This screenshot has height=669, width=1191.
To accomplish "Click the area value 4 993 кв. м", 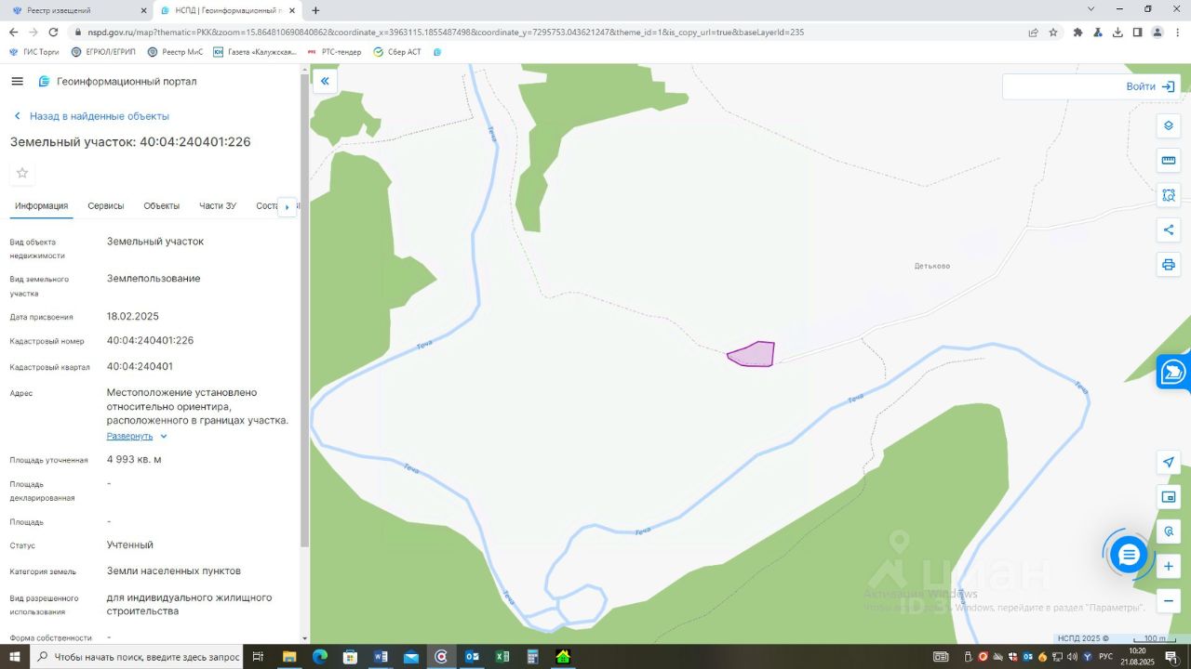I will 134,459.
